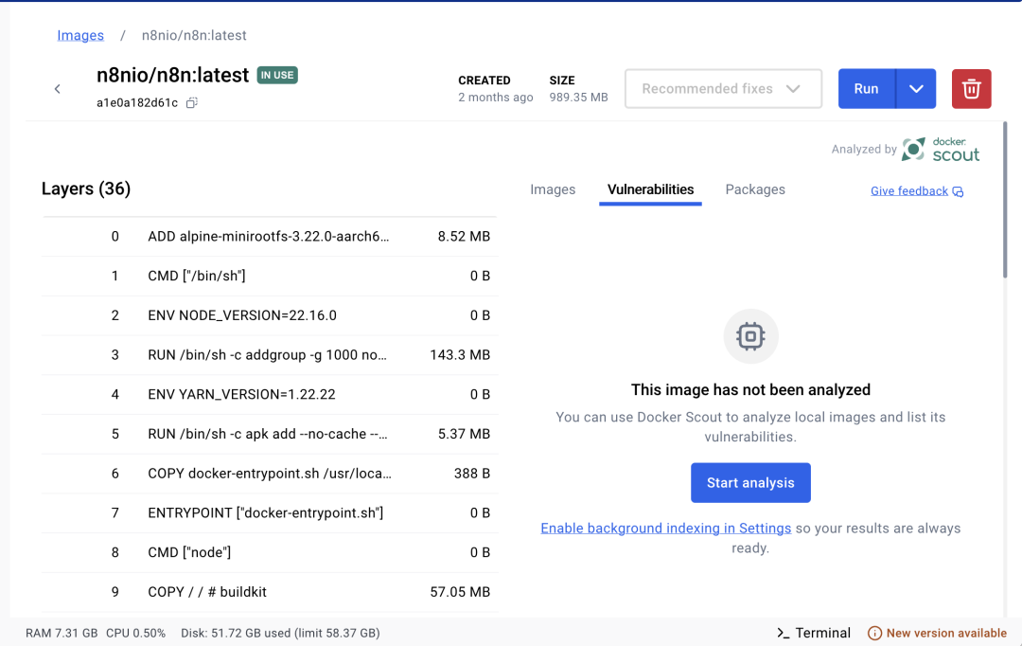Click the chip icon above the not analyzed message
Viewport: 1022px width, 646px height.
pyautogui.click(x=750, y=336)
